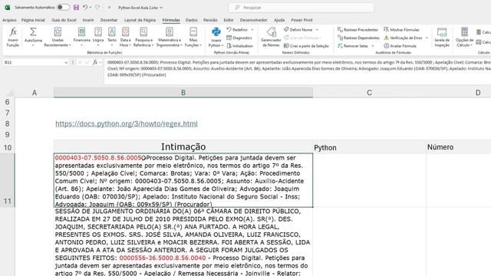Select column A header
This screenshot has width=491, height=276.
pyautogui.click(x=35, y=93)
